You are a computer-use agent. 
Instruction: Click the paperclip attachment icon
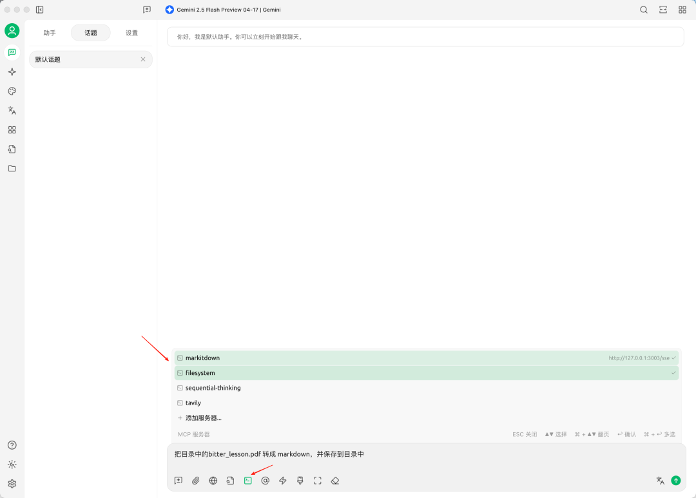click(x=196, y=481)
